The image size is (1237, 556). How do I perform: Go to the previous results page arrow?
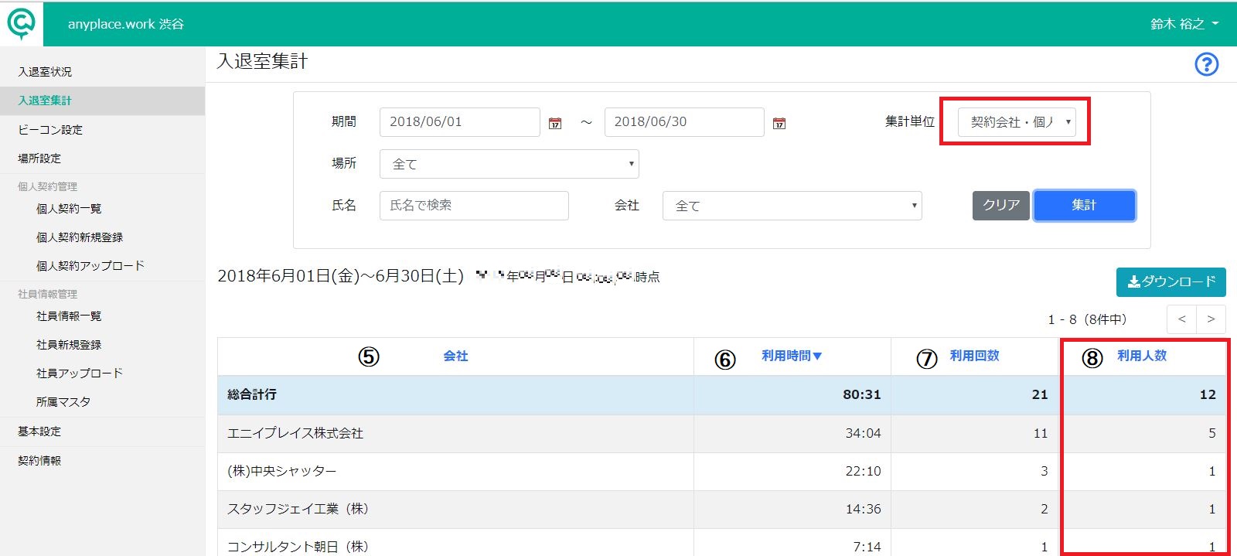[1181, 319]
